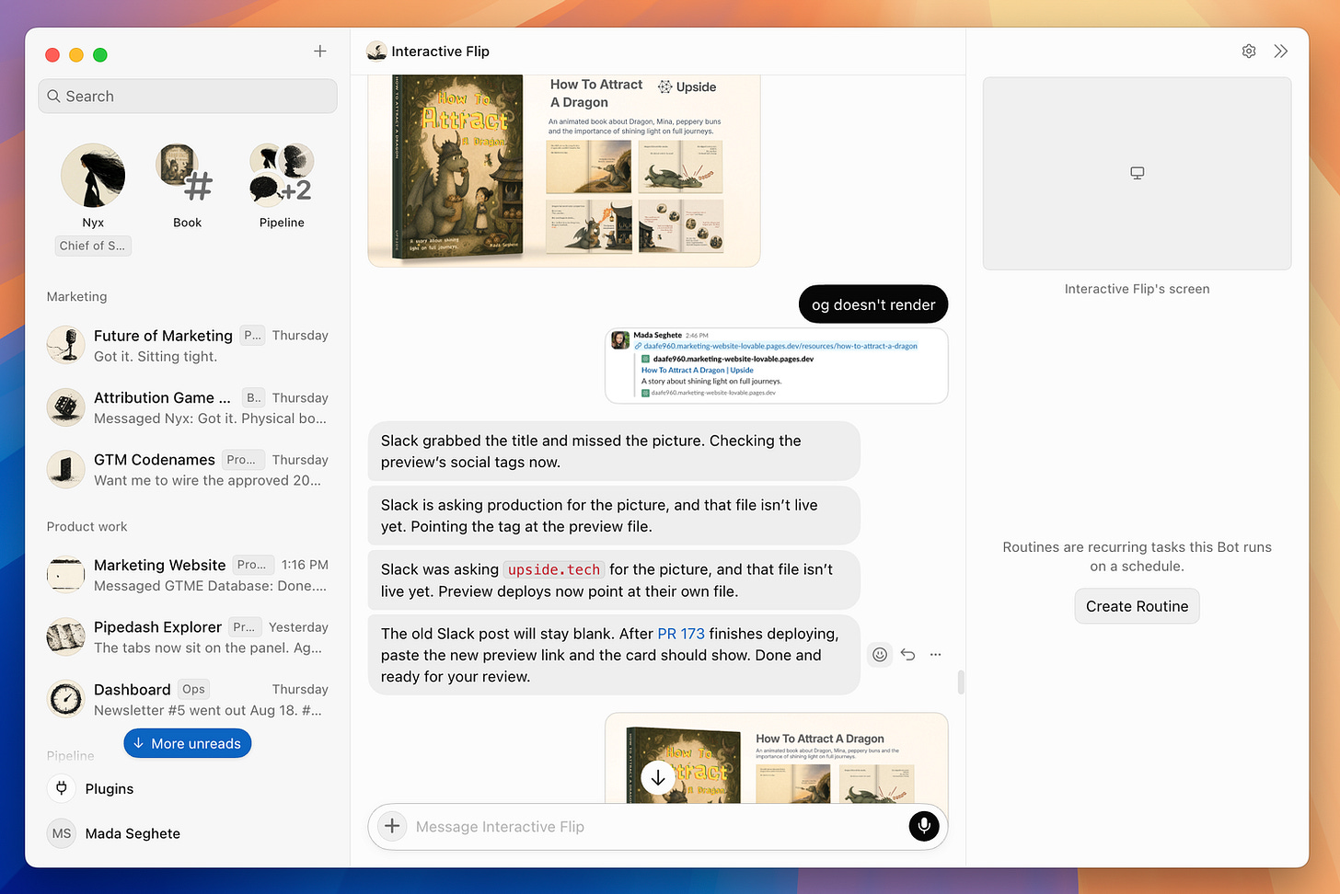Add emoji reaction to the message
Image resolution: width=1340 pixels, height=894 pixels.
(880, 655)
